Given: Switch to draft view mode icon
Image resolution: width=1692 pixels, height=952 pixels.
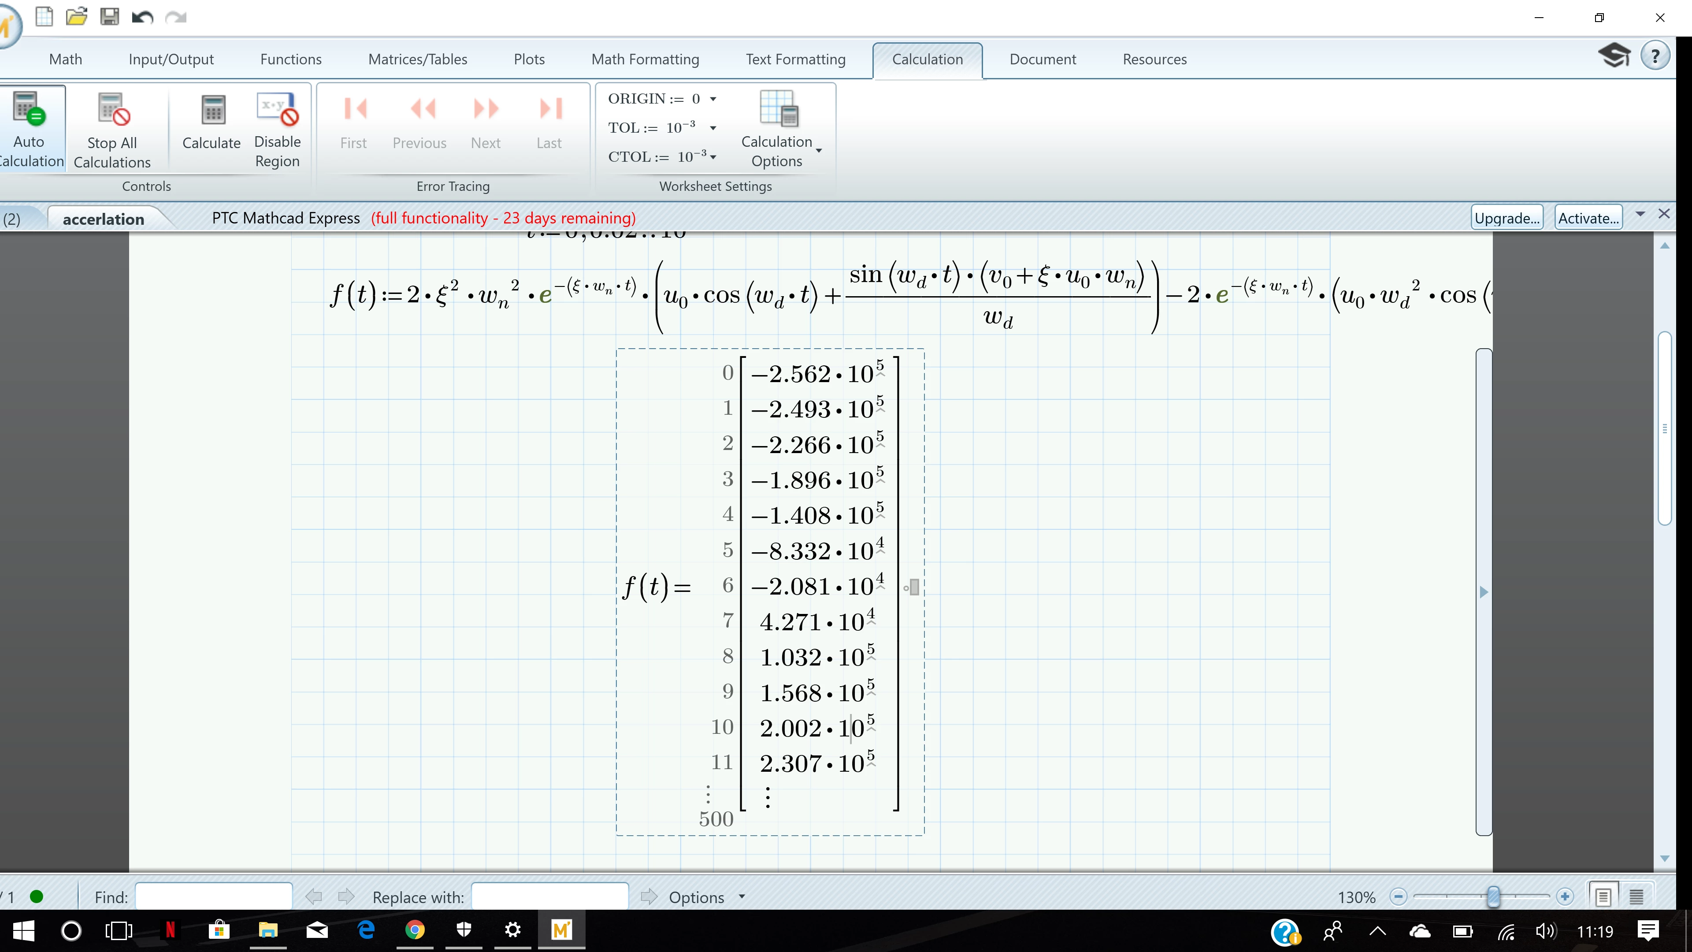Looking at the screenshot, I should pos(1636,897).
